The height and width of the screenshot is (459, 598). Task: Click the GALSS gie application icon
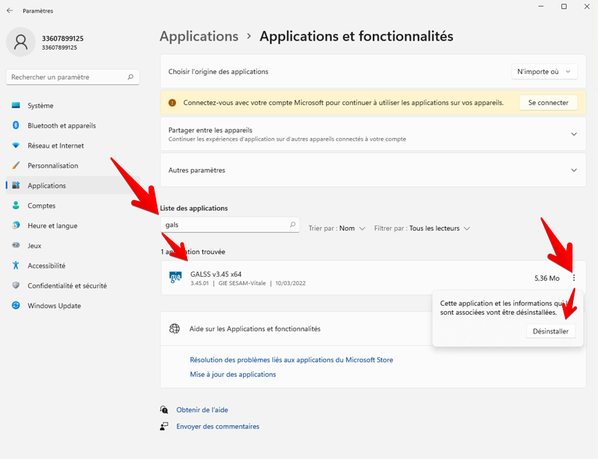175,277
